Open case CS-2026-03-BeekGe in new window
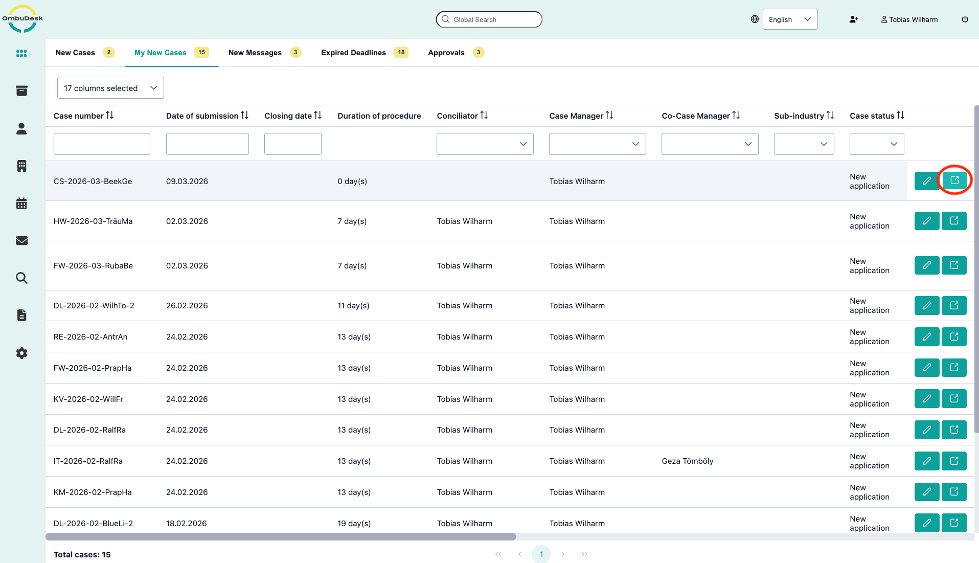The image size is (979, 563). [x=954, y=181]
